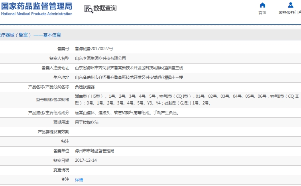
Task: Click the 产品名称/产品分类名称 label
Action: click(49, 87)
